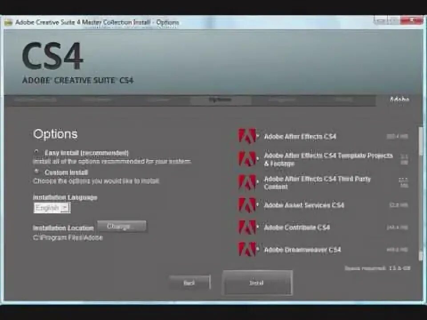Click the Install button
The image size is (427, 320).
[x=258, y=283]
